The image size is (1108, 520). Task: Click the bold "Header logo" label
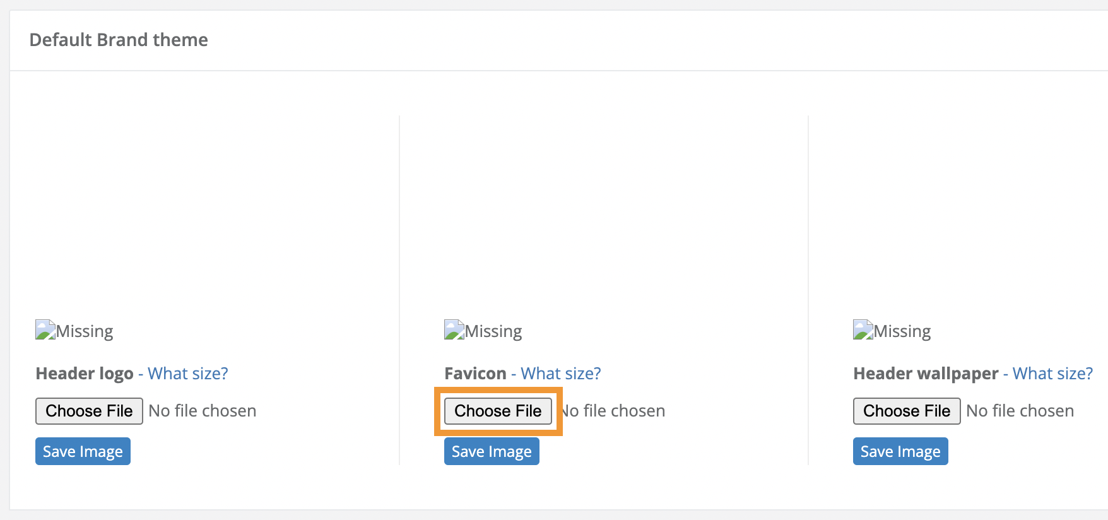[85, 374]
